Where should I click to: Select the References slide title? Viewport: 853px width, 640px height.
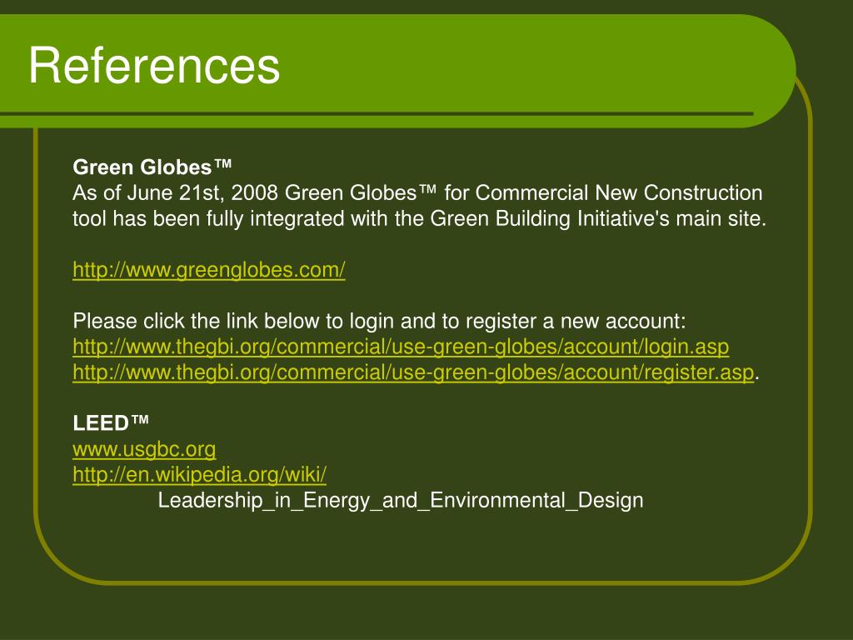coord(154,65)
